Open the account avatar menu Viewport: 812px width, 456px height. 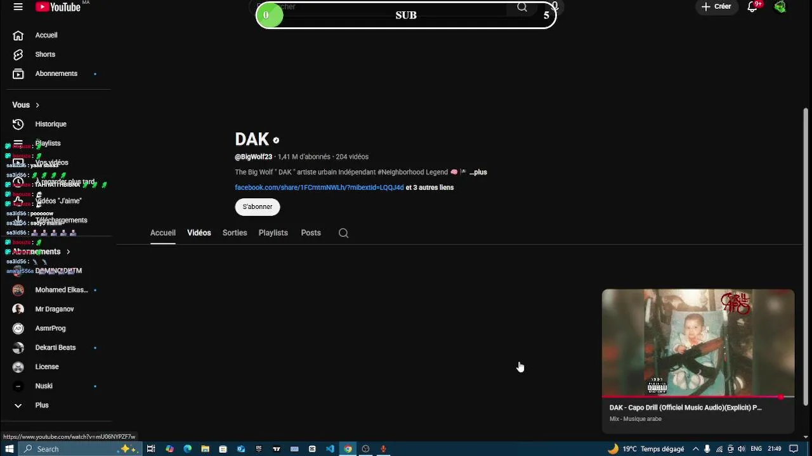(x=780, y=7)
